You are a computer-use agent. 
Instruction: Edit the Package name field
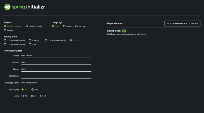[56, 83]
